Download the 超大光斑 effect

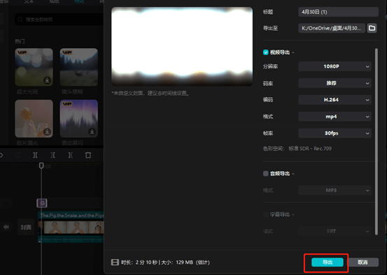pos(47,80)
